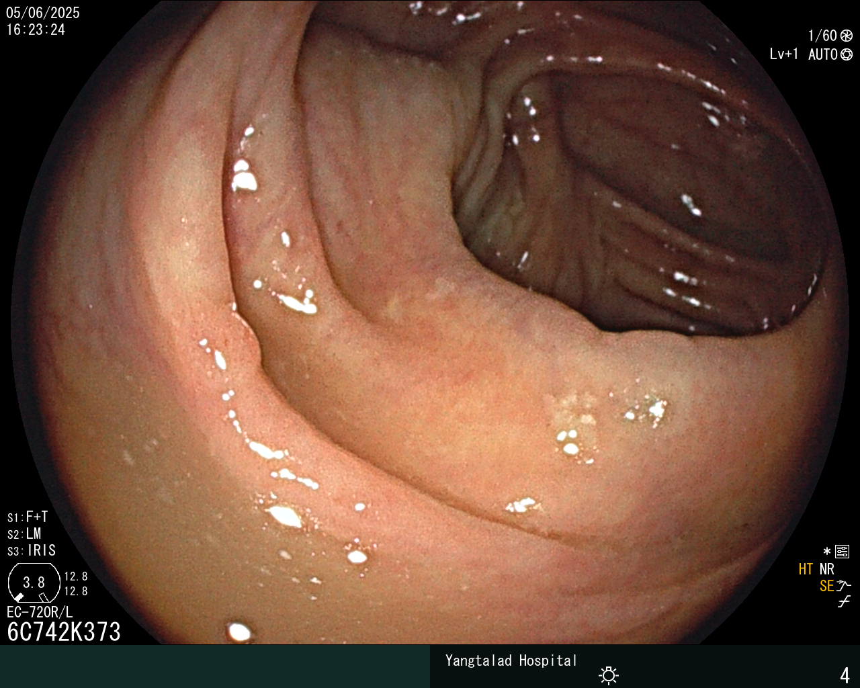The width and height of the screenshot is (860, 688).
Task: Click the image counter number 4
Action: coord(845,675)
